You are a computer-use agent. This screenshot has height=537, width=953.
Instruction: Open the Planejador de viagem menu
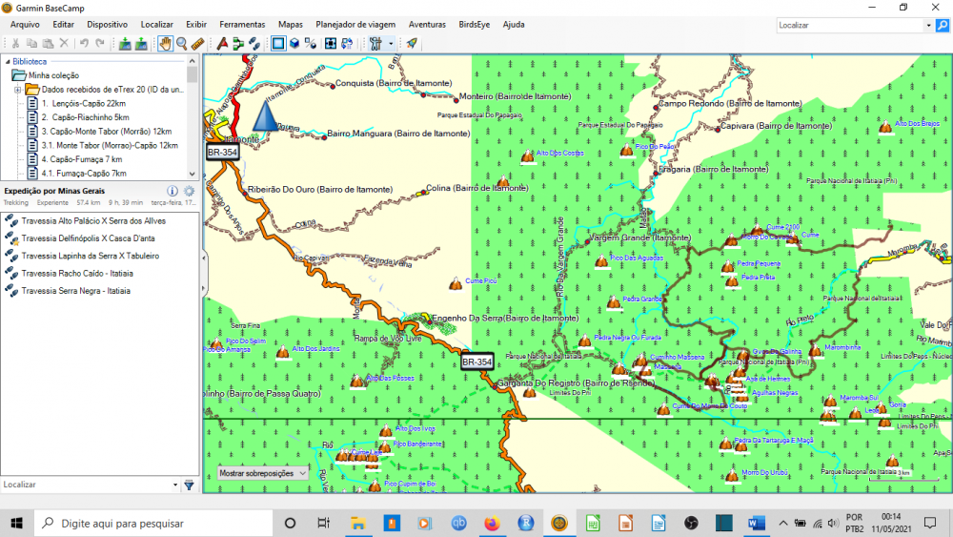point(356,24)
